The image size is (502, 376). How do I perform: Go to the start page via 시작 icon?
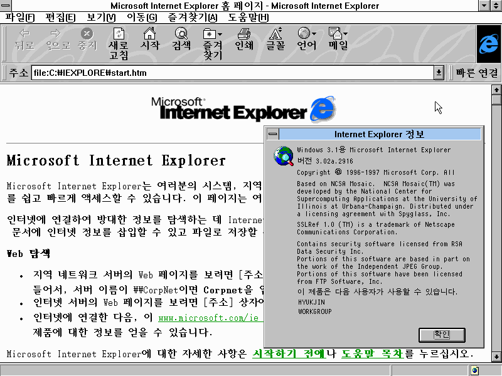(149, 33)
